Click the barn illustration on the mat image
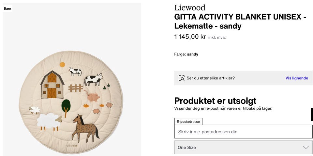This screenshot has height=156, width=313. click(x=52, y=85)
